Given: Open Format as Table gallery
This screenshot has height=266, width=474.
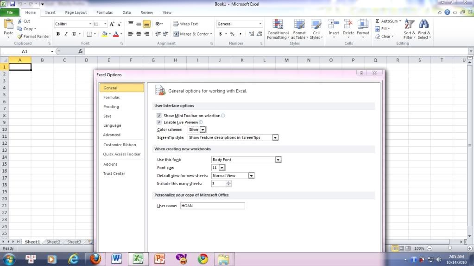Looking at the screenshot, I should 299,29.
